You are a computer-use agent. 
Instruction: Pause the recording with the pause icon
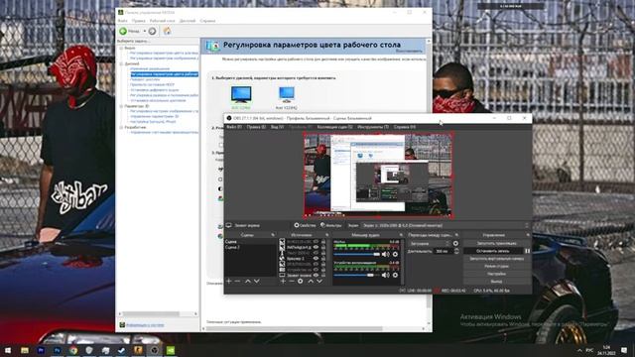pos(527,251)
